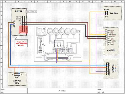Select the BOUTON block title

pos(114,13)
